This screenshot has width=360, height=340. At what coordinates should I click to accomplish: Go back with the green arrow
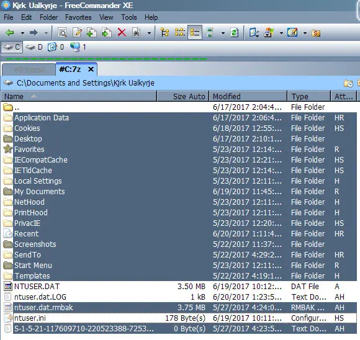coord(10,33)
